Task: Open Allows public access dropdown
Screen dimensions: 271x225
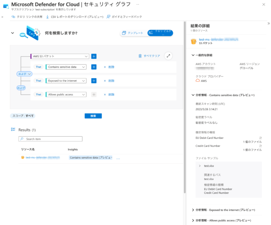Action: pos(66,95)
